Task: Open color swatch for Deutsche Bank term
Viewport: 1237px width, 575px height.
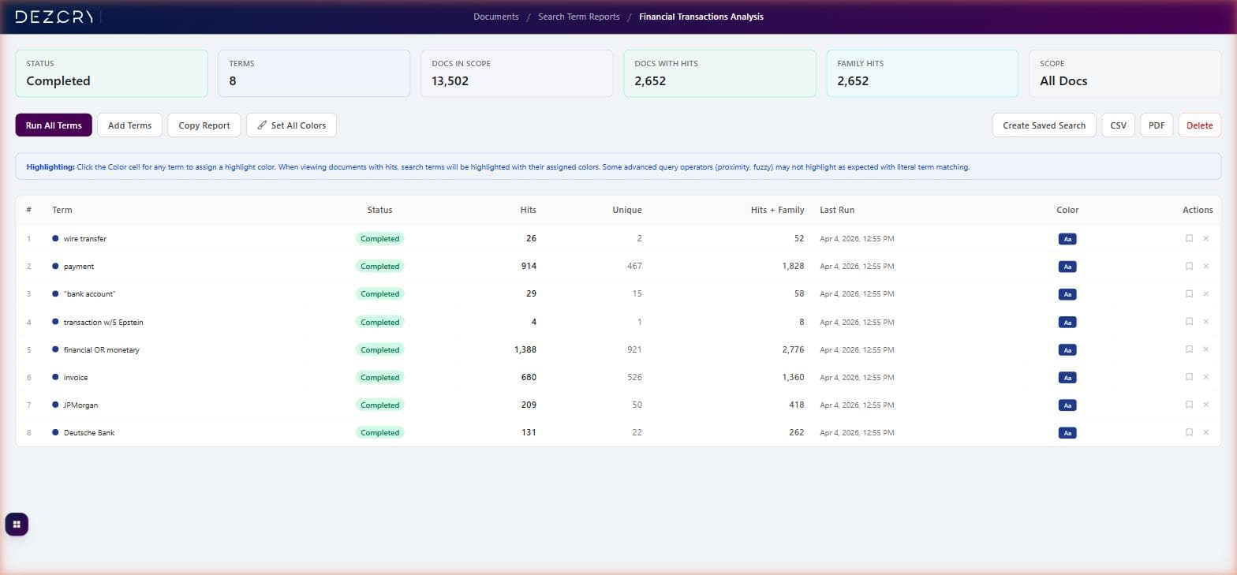Action: click(1067, 433)
